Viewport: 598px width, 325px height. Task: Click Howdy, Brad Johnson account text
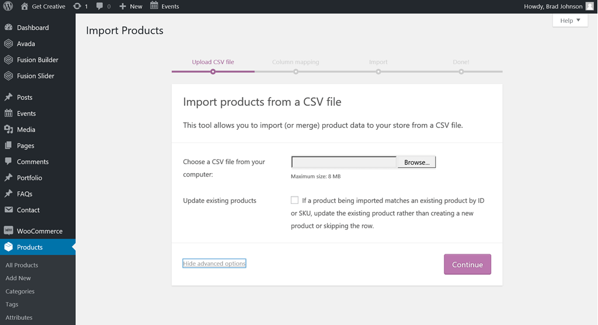pos(553,6)
